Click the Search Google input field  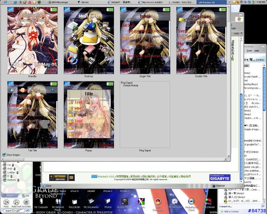tap(14, 211)
